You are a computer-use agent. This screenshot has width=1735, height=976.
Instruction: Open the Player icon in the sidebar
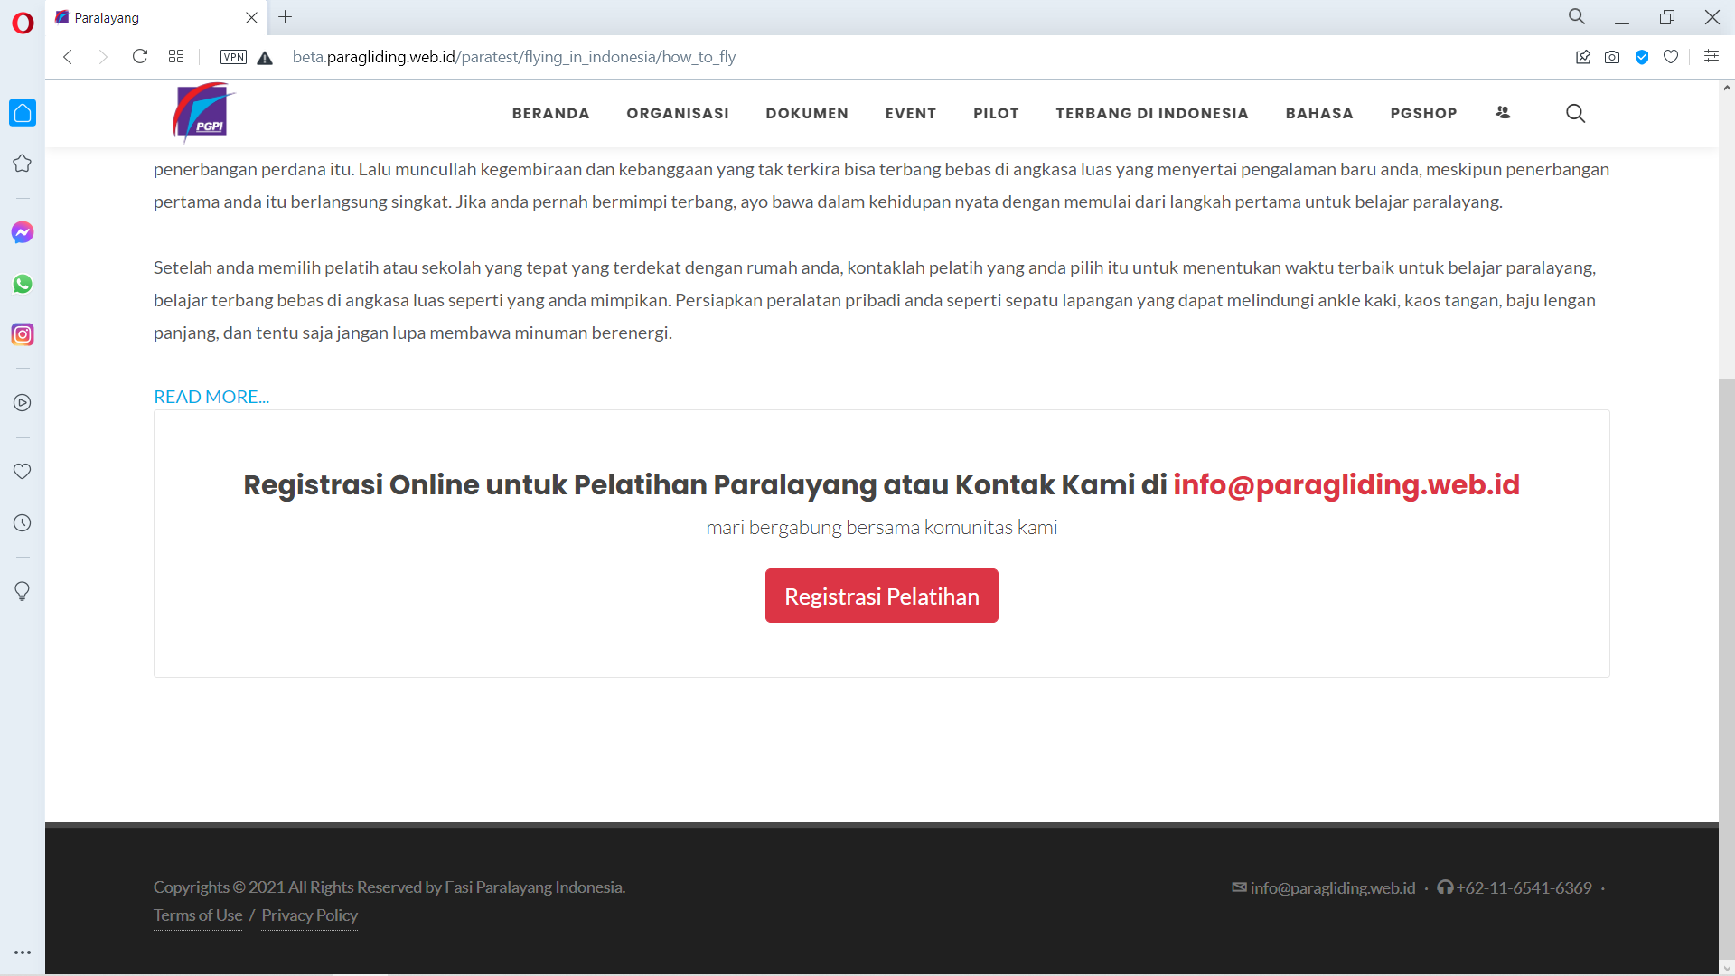coord(23,403)
